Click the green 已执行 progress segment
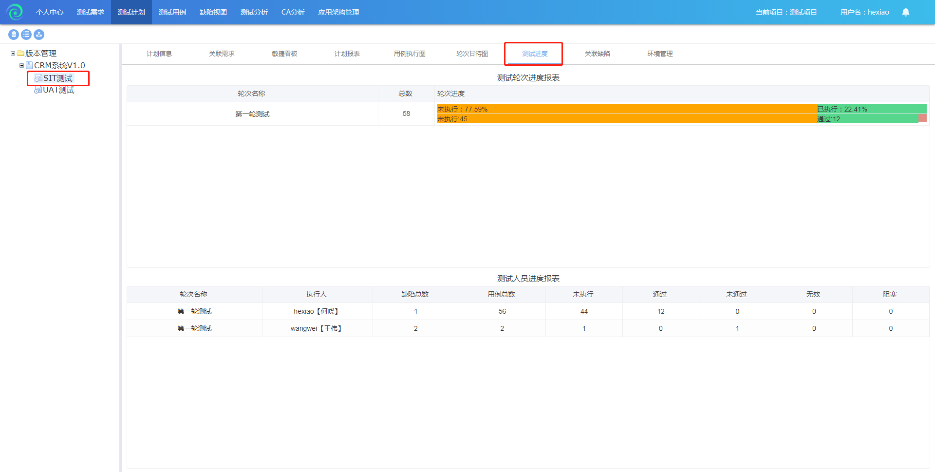The image size is (935, 472). point(871,109)
